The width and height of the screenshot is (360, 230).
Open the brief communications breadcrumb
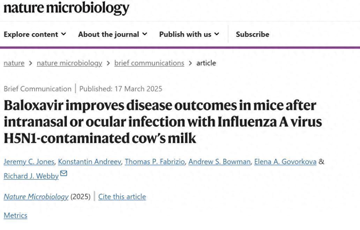pyautogui.click(x=149, y=63)
